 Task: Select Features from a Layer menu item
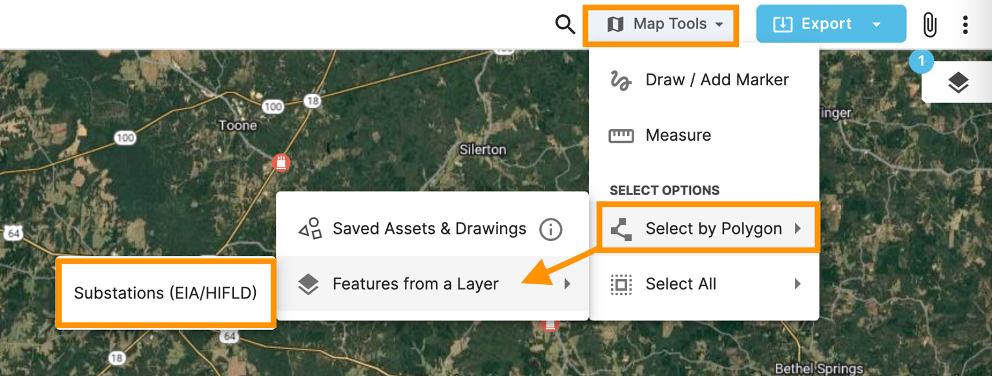click(415, 284)
